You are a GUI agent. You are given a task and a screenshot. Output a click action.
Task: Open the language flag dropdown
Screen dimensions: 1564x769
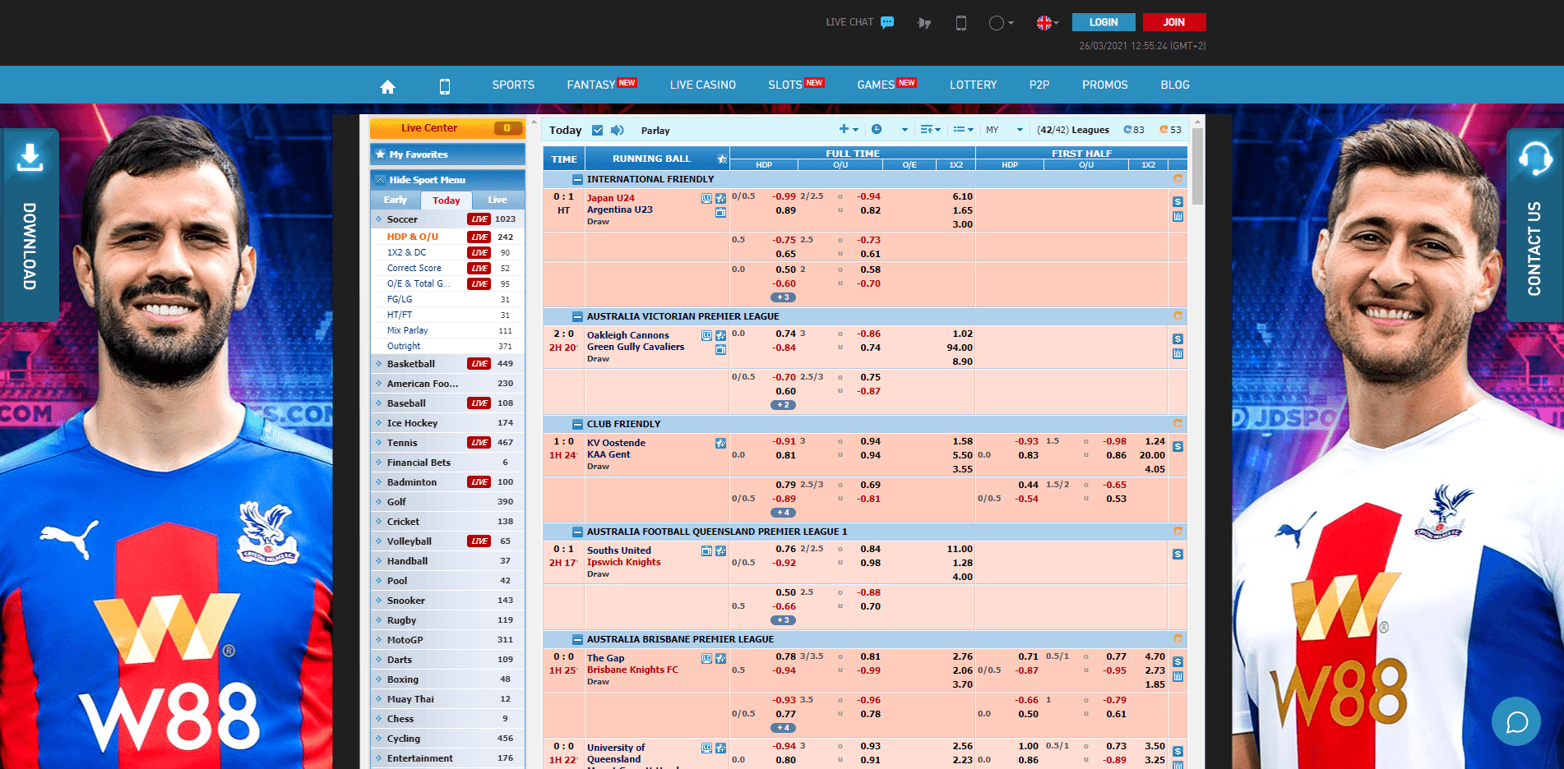point(1048,23)
